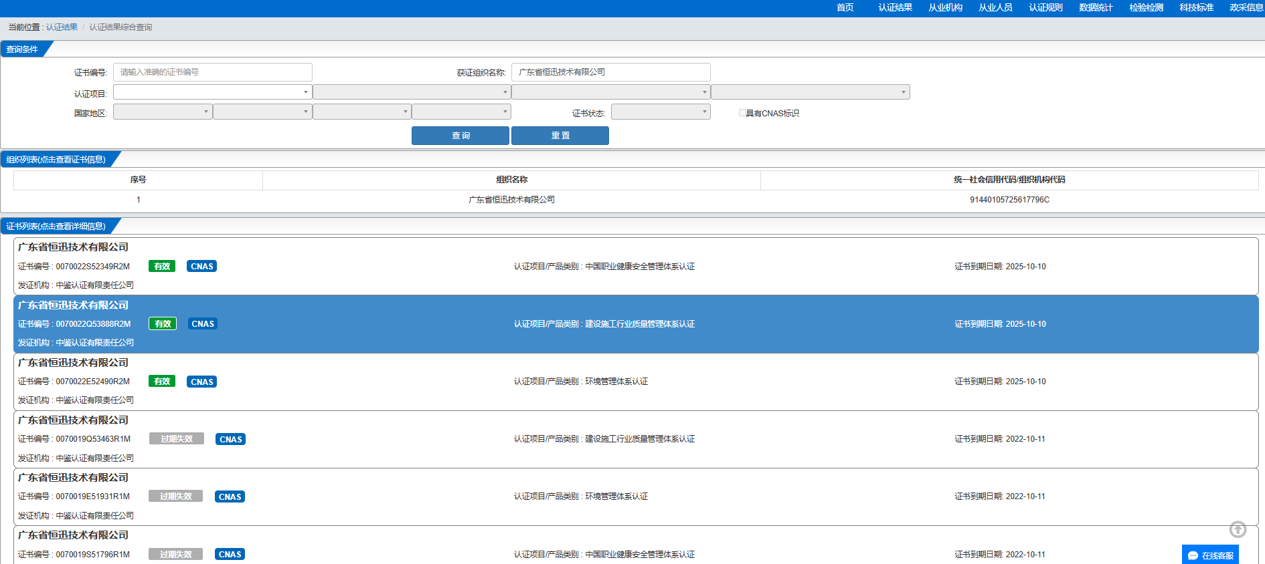Viewport: 1265px width, 564px height.
Task: Expand the first 国家地区 dropdown
Action: point(163,112)
